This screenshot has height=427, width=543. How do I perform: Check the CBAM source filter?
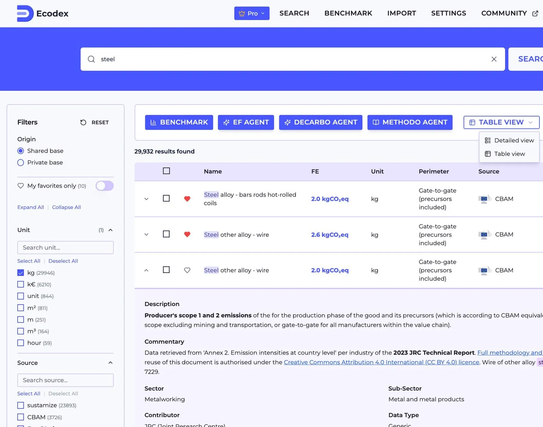(21, 417)
